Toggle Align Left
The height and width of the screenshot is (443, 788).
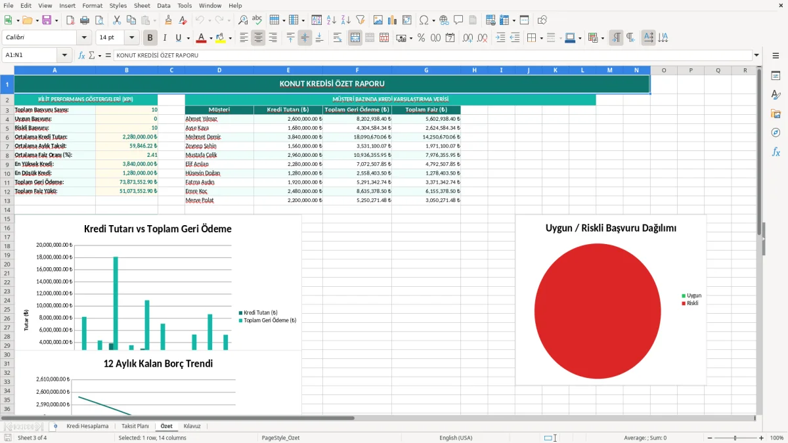244,38
